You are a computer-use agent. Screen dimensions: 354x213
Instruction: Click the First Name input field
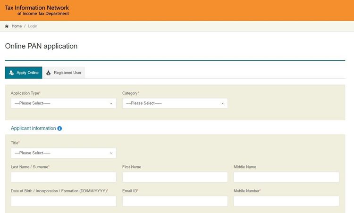[175, 177]
